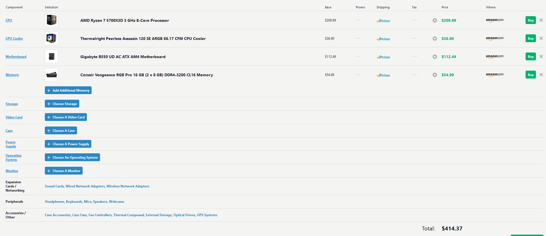Click Choose A Video Card button
Image resolution: width=546 pixels, height=236 pixels.
(x=66, y=117)
